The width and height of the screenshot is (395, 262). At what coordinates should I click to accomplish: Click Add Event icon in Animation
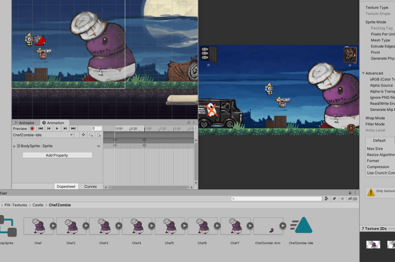(x=99, y=135)
